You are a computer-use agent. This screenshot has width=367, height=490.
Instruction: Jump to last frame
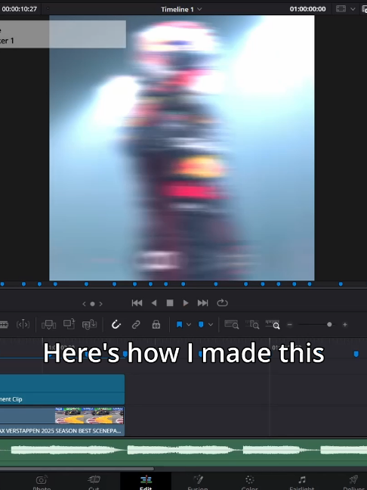tap(202, 302)
